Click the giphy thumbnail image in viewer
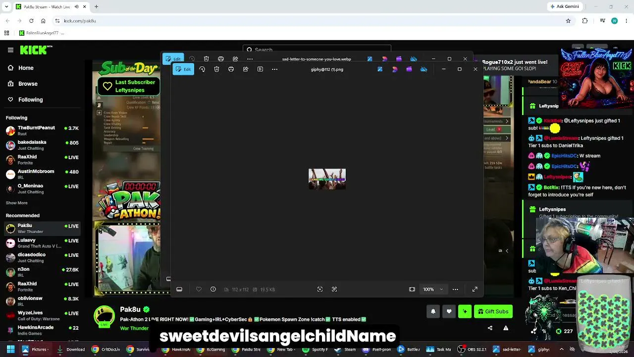This screenshot has height=357, width=634. [327, 179]
